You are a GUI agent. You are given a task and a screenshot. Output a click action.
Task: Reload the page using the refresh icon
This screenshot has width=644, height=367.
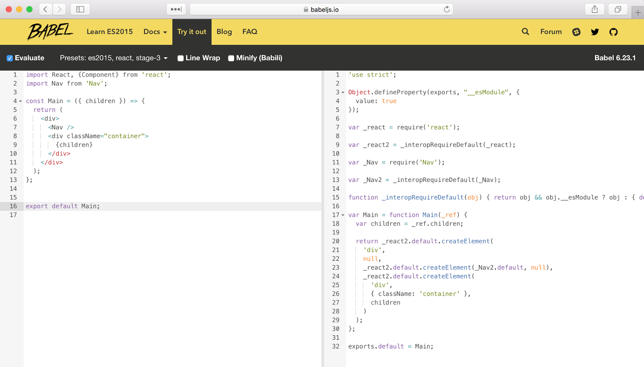tap(447, 9)
